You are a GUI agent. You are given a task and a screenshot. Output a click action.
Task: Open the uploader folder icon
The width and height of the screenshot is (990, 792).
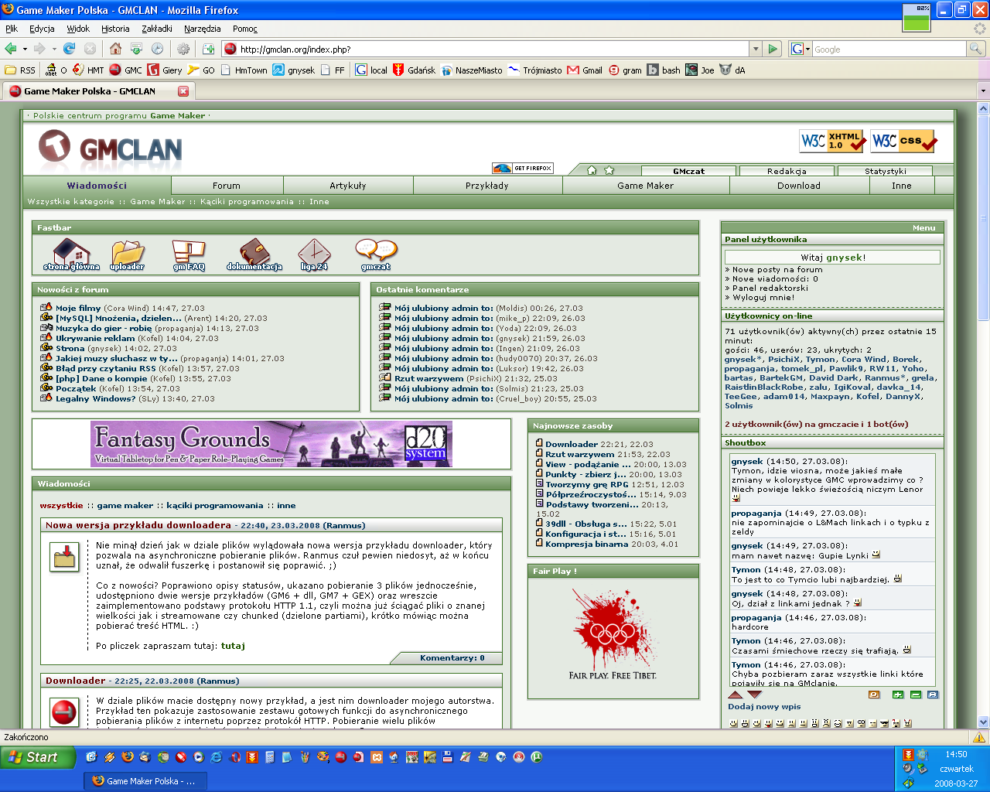pos(128,253)
